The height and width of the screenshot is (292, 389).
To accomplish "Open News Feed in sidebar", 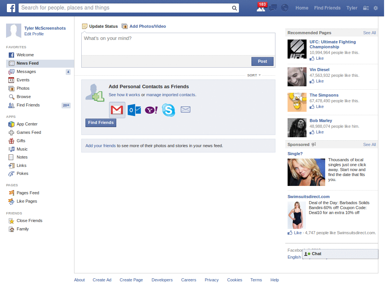I will [40, 63].
